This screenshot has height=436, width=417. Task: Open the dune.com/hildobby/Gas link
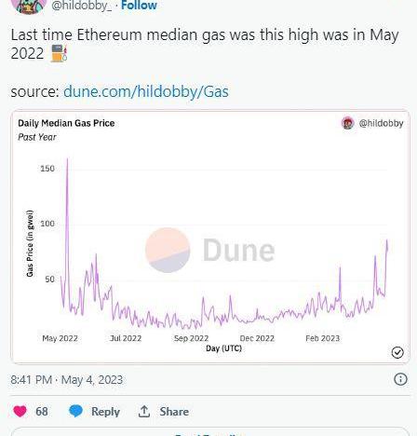pos(146,91)
